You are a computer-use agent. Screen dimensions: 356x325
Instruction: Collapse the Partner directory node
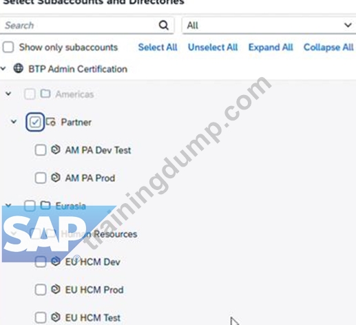point(14,121)
